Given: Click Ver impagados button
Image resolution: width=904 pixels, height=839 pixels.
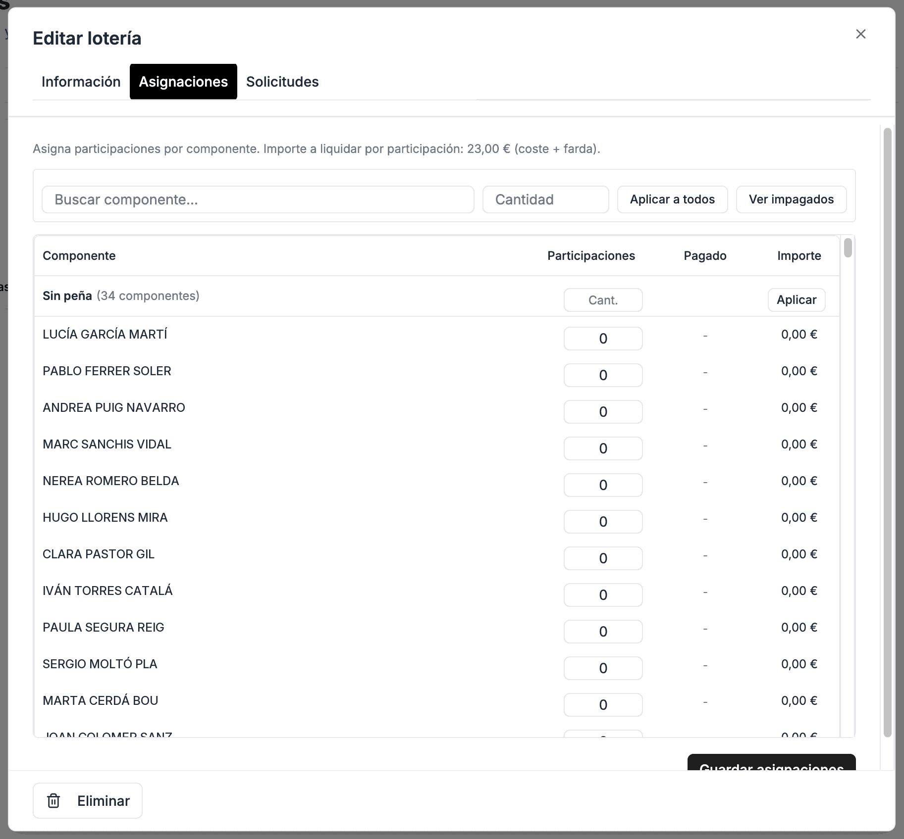Looking at the screenshot, I should (x=791, y=199).
